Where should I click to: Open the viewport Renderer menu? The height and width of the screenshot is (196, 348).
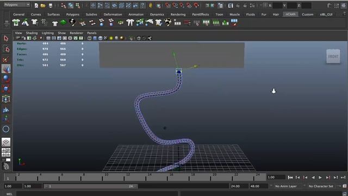(76, 33)
